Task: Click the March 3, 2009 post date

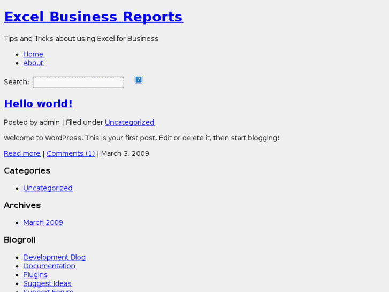Action: (x=125, y=153)
